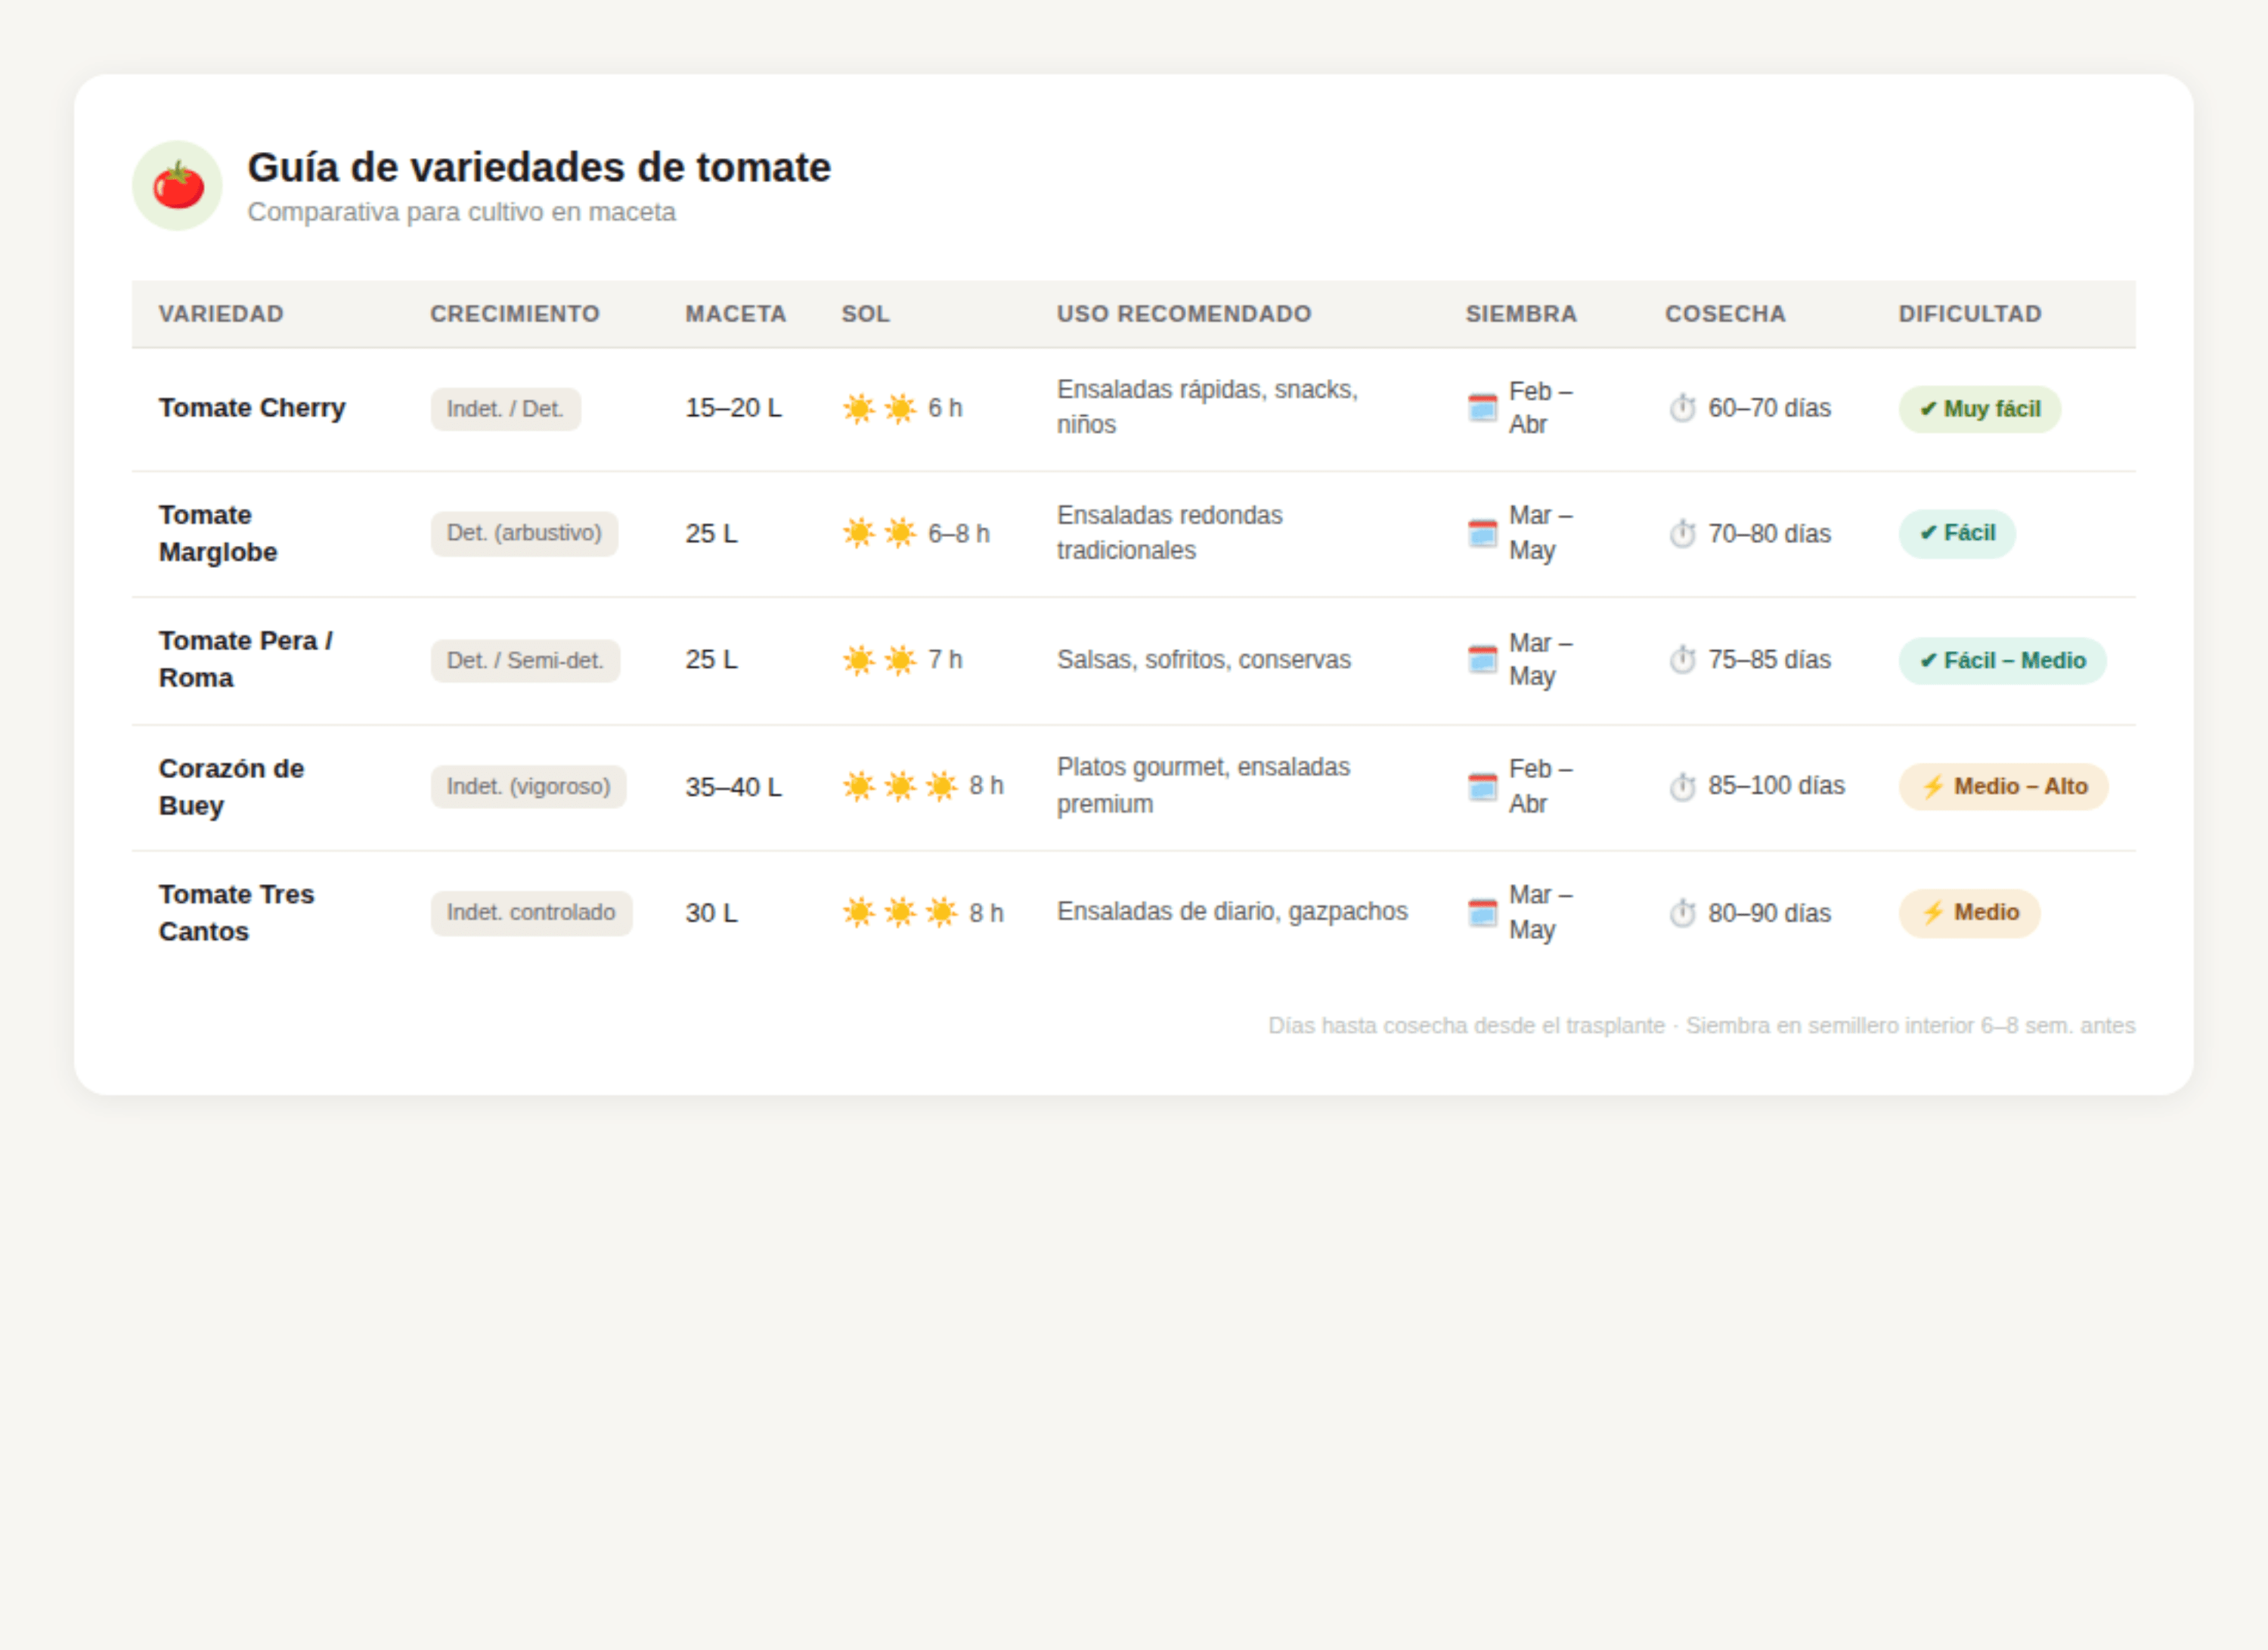2268x1650 pixels.
Task: Click the Muy fácil difficulty badge
Action: 1980,409
